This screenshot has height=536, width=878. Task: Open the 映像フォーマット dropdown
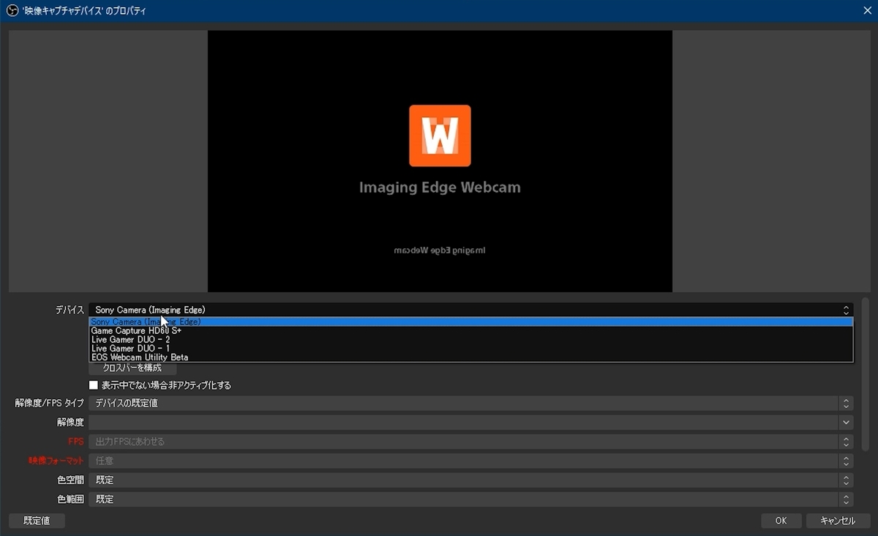(471, 461)
